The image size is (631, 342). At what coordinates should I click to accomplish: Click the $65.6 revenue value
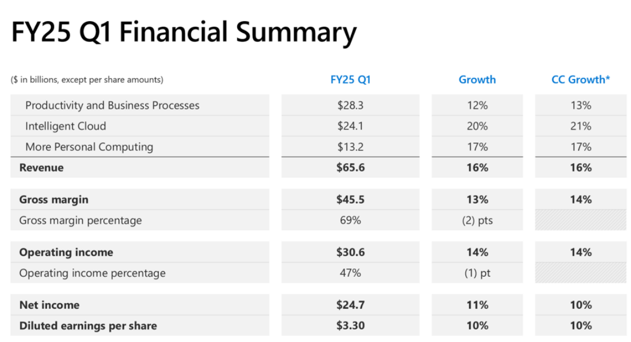click(x=350, y=168)
